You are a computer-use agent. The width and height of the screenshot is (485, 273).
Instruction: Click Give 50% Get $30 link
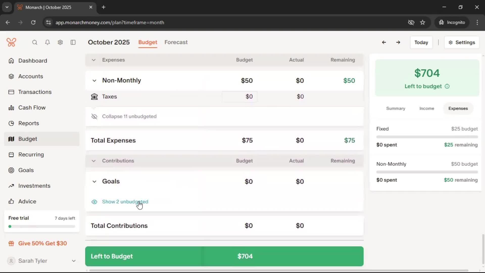[42, 243]
